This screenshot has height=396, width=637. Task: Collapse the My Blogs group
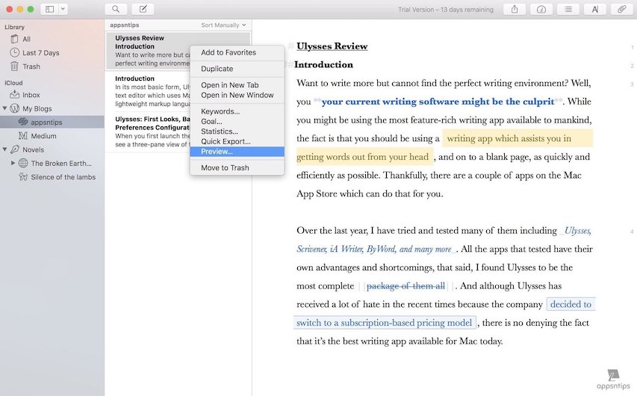(x=6, y=108)
